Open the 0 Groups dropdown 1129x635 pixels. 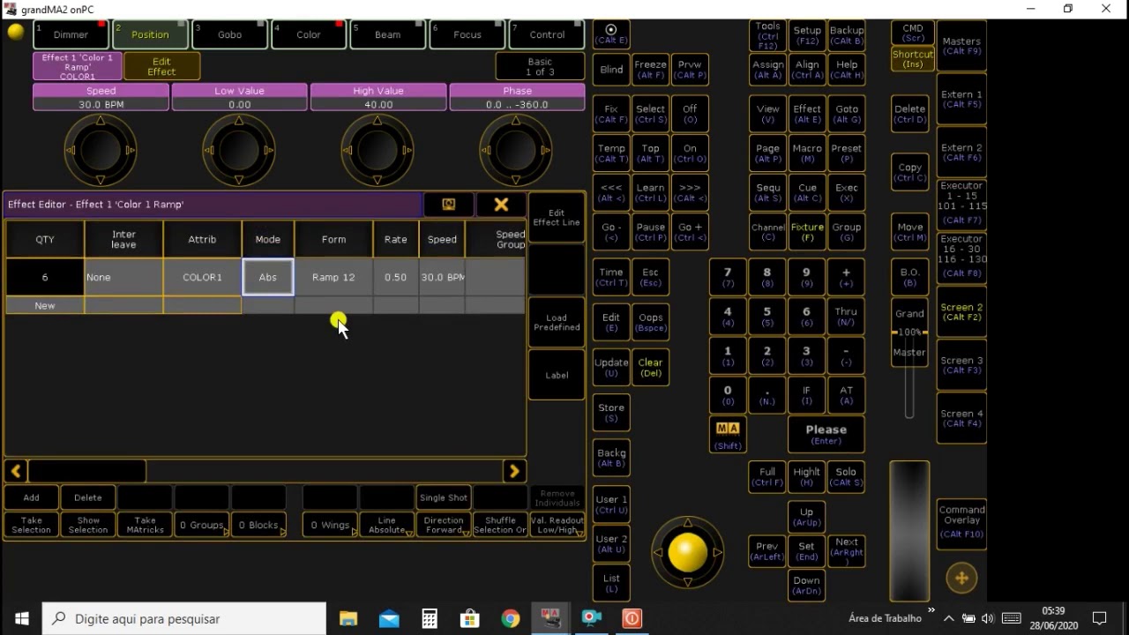(x=202, y=525)
